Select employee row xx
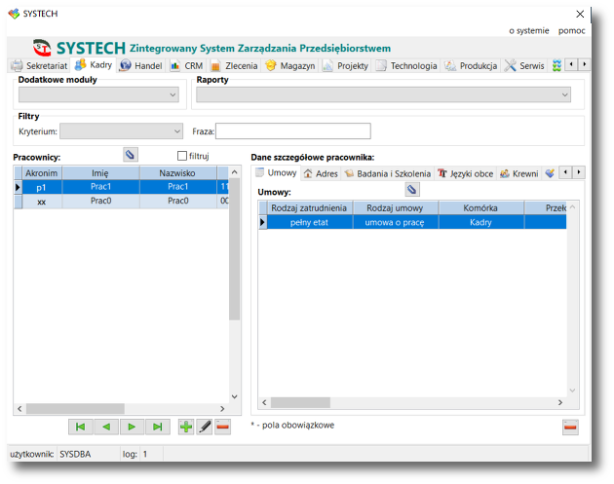 click(x=121, y=202)
